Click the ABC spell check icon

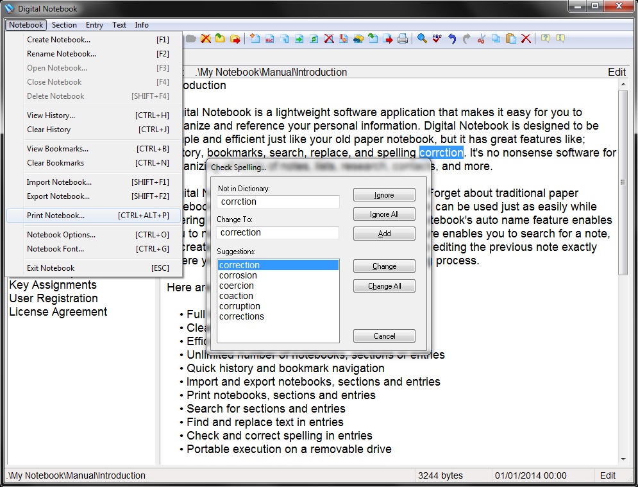click(437, 38)
